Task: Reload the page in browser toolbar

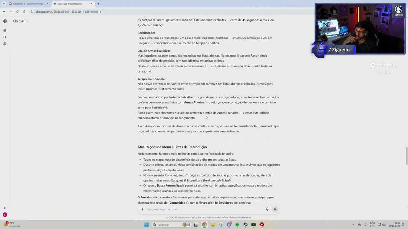Action: coord(17,12)
